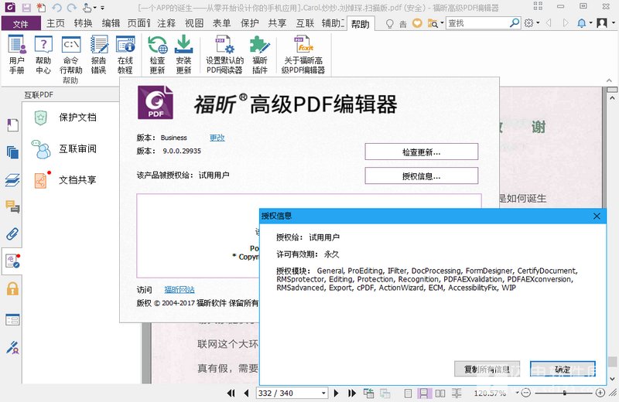Switch to single page view mode

[x=409, y=393]
